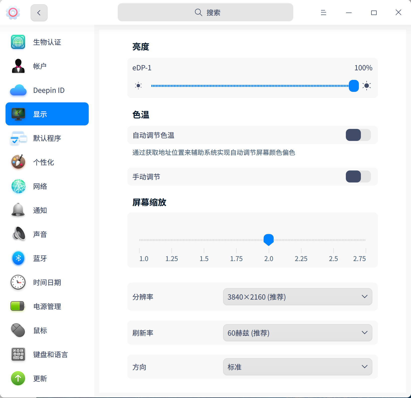Select the 网络 network globe icon
This screenshot has width=411, height=398.
pyautogui.click(x=18, y=186)
